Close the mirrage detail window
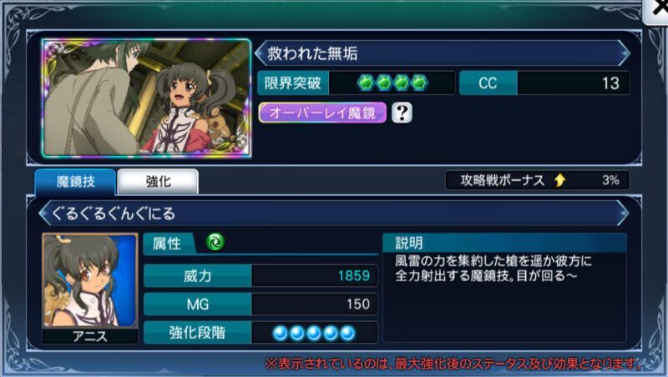668x377 pixels. point(656,10)
